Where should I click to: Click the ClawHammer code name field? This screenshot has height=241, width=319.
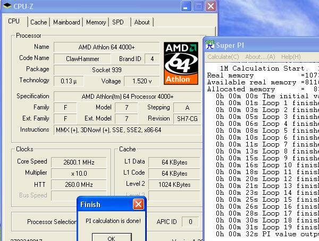(x=82, y=59)
